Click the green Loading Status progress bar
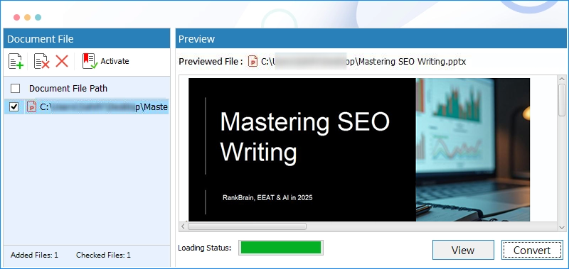Screen dimensions: 569x269 coord(281,248)
